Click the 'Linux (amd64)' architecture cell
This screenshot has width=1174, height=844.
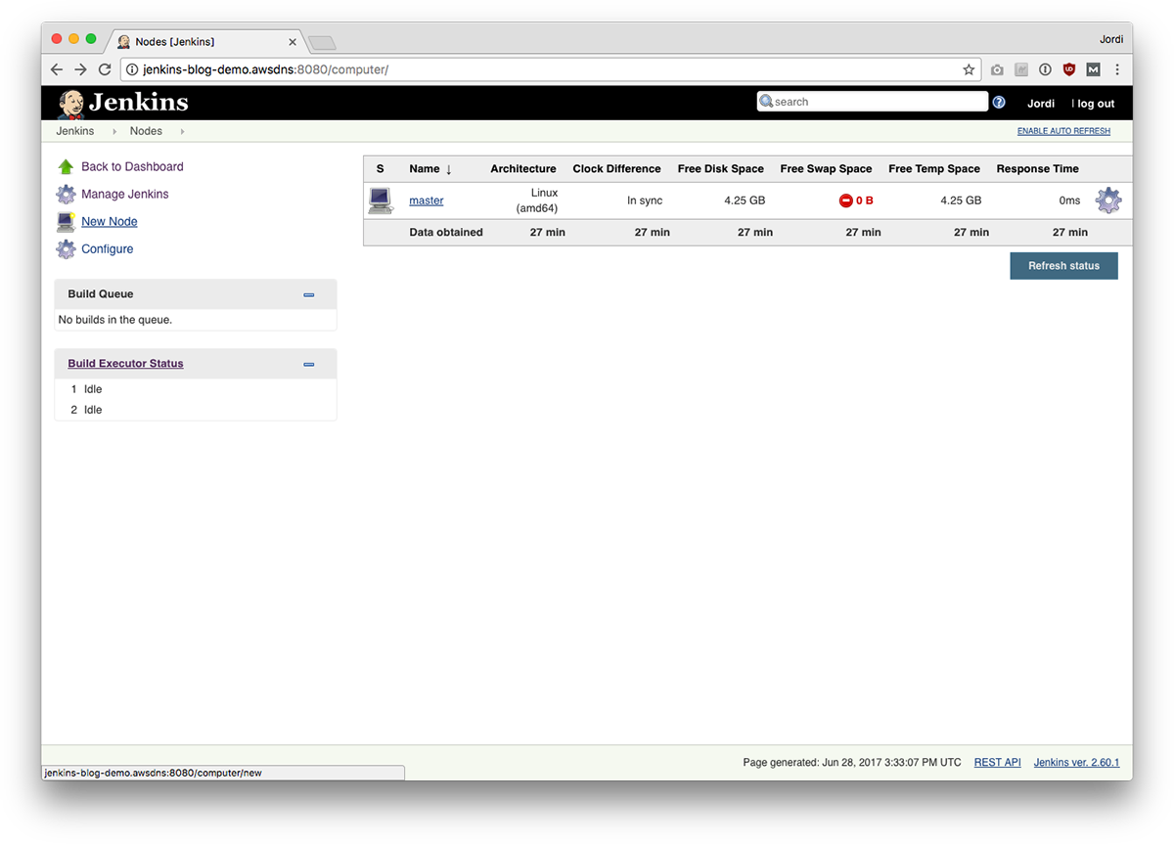coord(537,200)
